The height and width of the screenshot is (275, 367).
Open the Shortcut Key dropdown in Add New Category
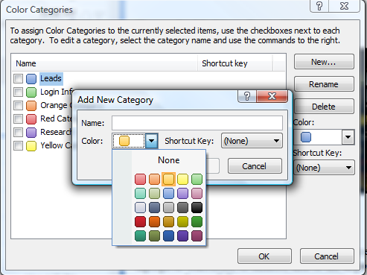252,141
